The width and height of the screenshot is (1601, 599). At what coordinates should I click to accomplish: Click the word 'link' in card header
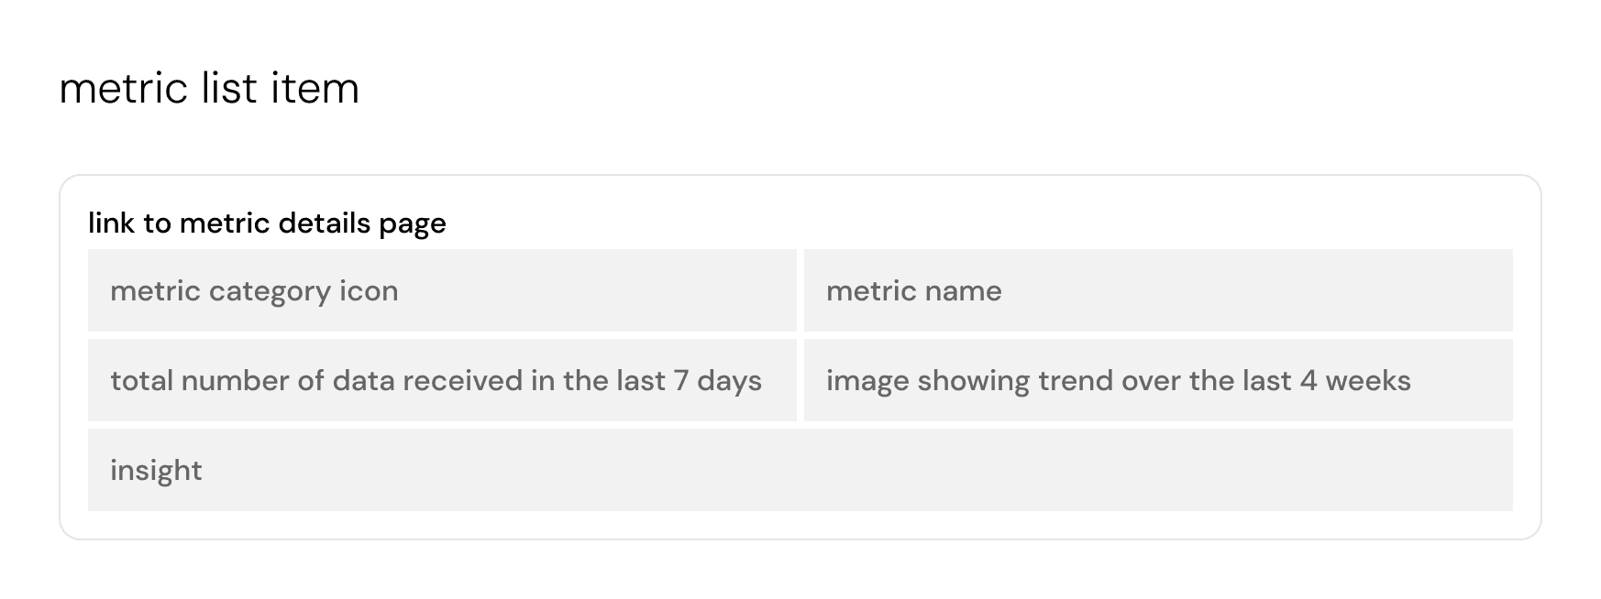(111, 223)
